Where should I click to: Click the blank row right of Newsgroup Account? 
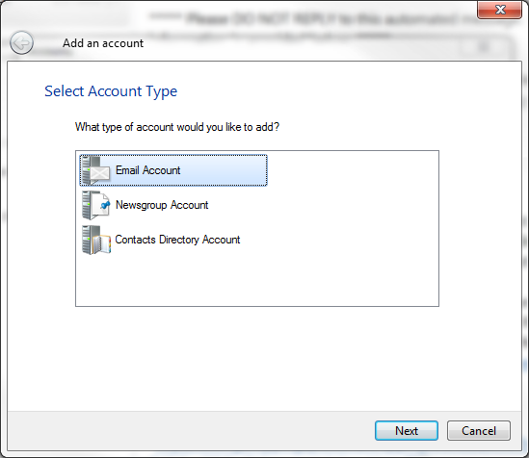click(x=324, y=205)
